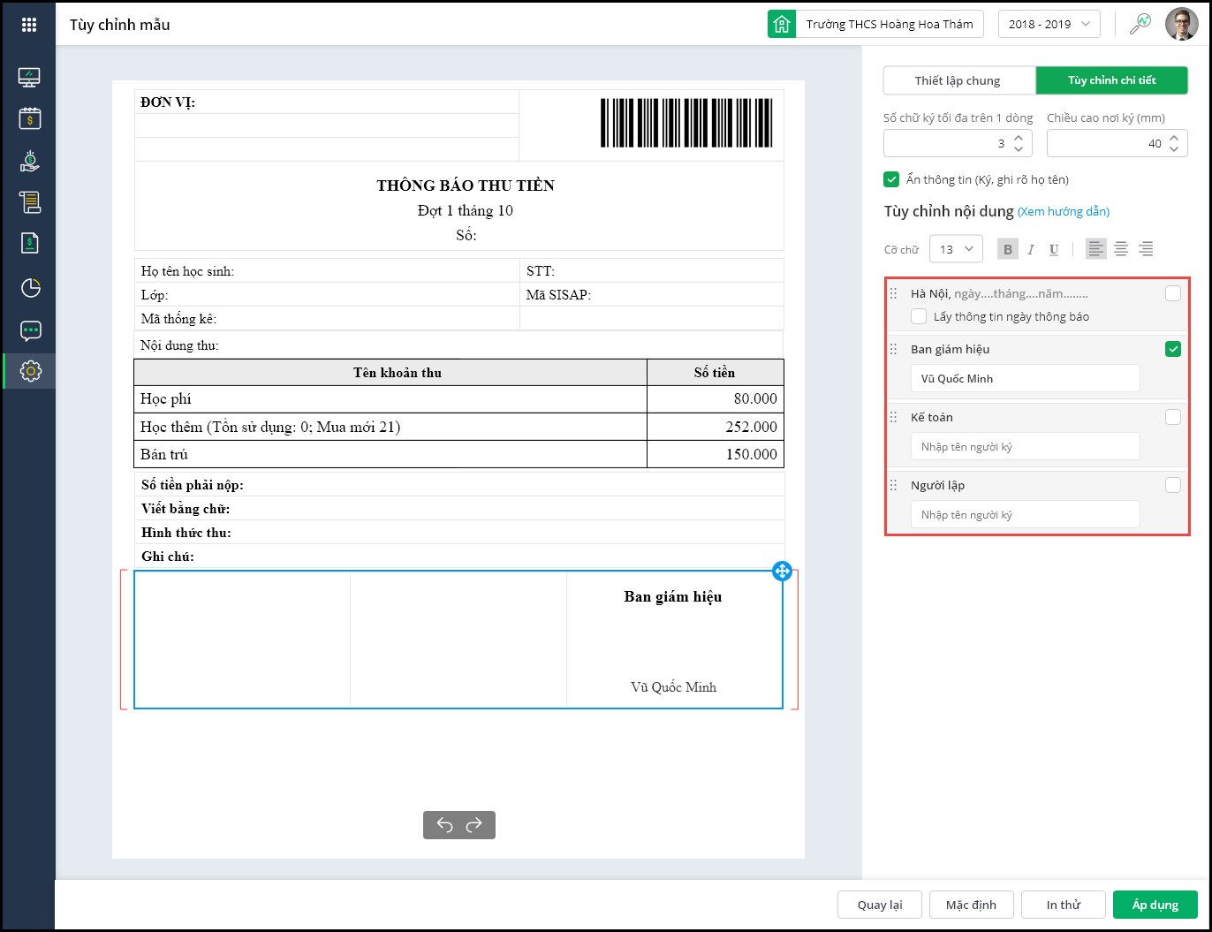Select the Tùy chỉnh chi tiết tab
The image size is (1212, 932).
click(x=1111, y=80)
